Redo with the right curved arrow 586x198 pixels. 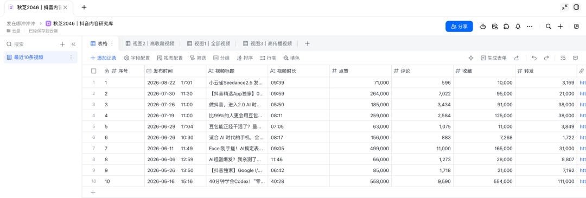click(x=546, y=58)
